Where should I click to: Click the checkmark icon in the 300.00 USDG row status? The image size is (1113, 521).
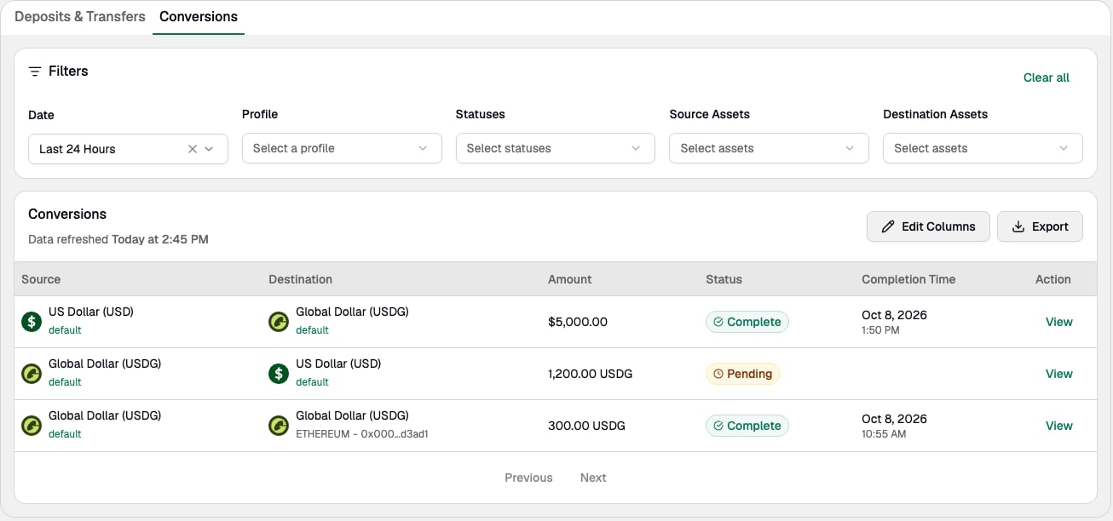(718, 427)
